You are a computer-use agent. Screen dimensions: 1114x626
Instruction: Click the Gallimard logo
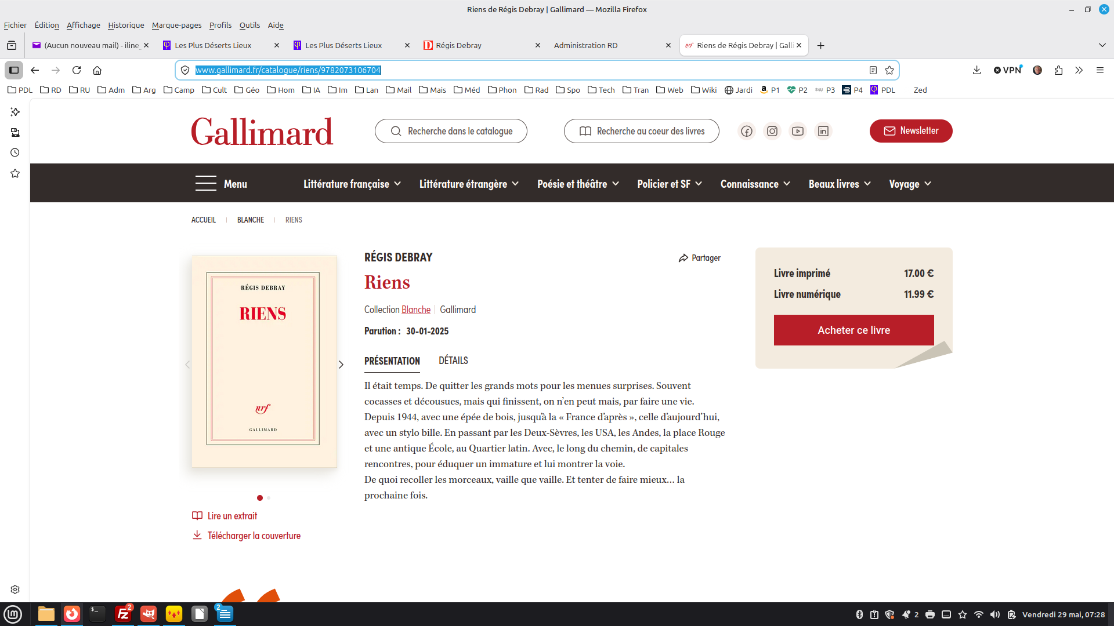(x=262, y=132)
